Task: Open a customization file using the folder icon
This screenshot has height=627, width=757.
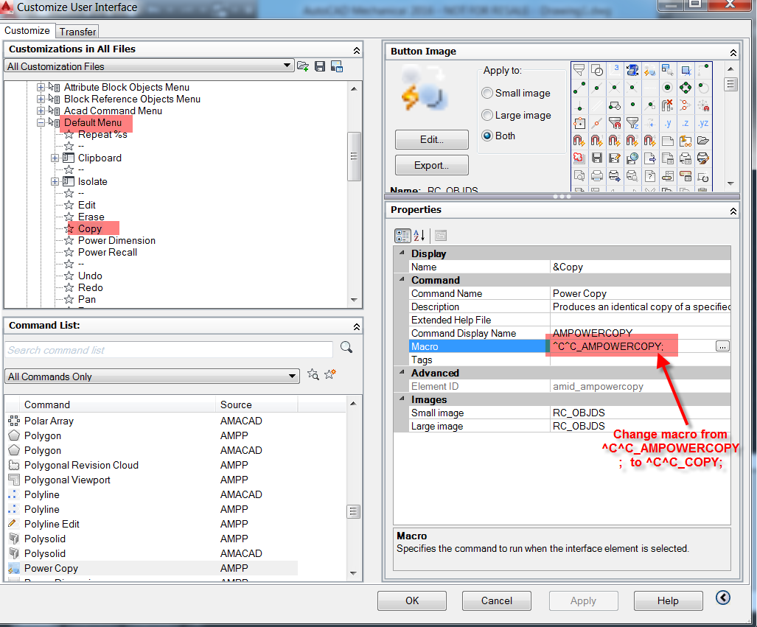Action: pyautogui.click(x=302, y=66)
